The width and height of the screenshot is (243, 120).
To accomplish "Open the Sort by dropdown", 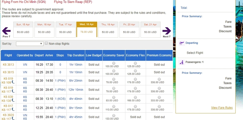I will tap(30, 44).
